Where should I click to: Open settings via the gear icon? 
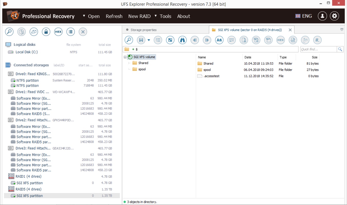tap(334, 16)
